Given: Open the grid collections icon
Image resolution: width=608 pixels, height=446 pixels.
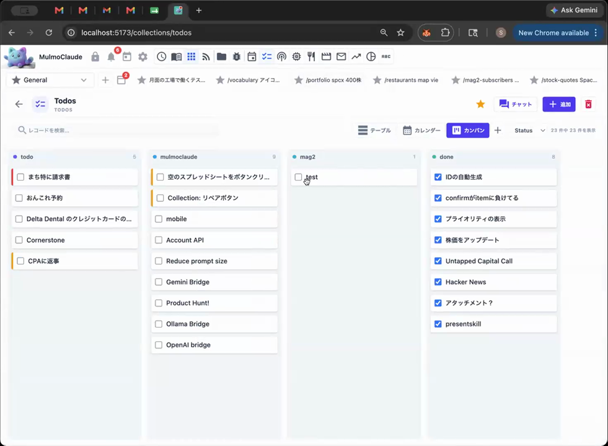Looking at the screenshot, I should point(191,56).
